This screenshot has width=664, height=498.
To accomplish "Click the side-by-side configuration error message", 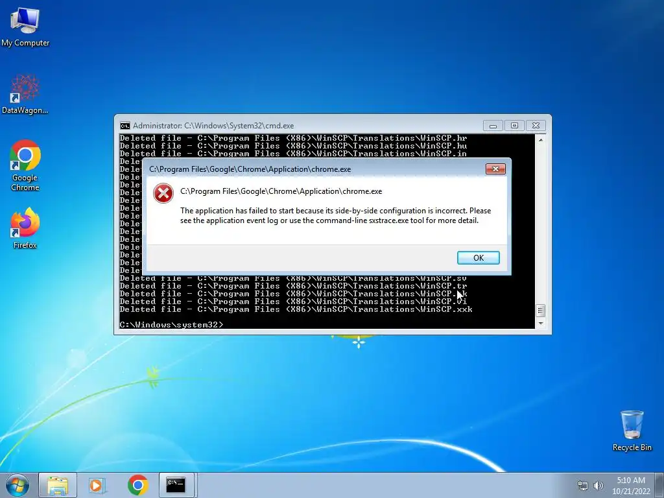I will 335,215.
